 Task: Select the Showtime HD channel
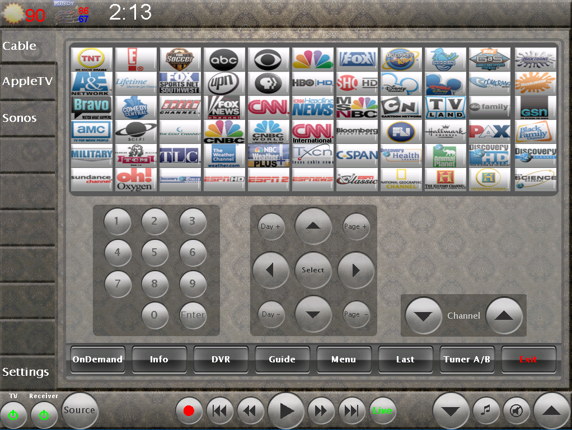tap(357, 83)
